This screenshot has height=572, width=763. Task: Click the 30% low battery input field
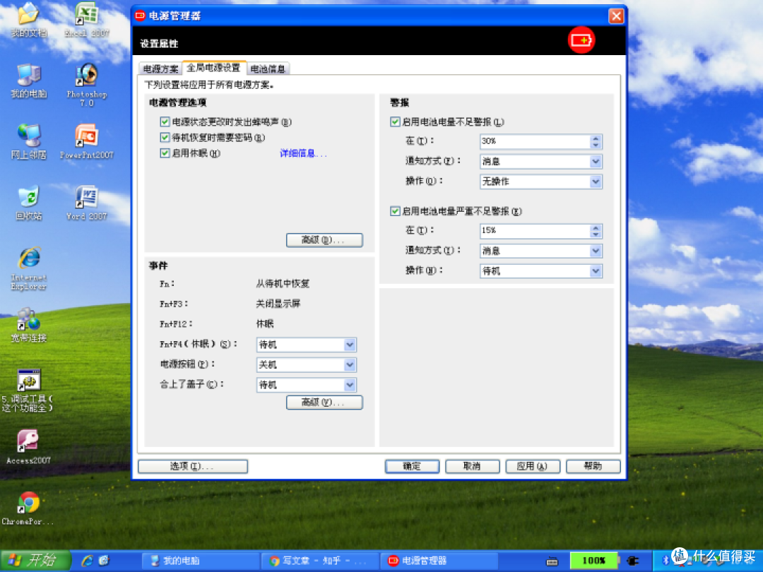click(535, 141)
